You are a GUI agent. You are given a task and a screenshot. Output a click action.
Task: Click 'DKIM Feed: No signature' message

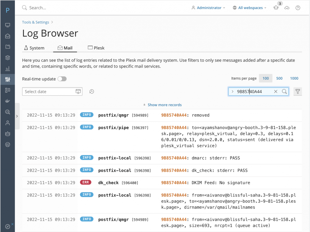(x=221, y=183)
